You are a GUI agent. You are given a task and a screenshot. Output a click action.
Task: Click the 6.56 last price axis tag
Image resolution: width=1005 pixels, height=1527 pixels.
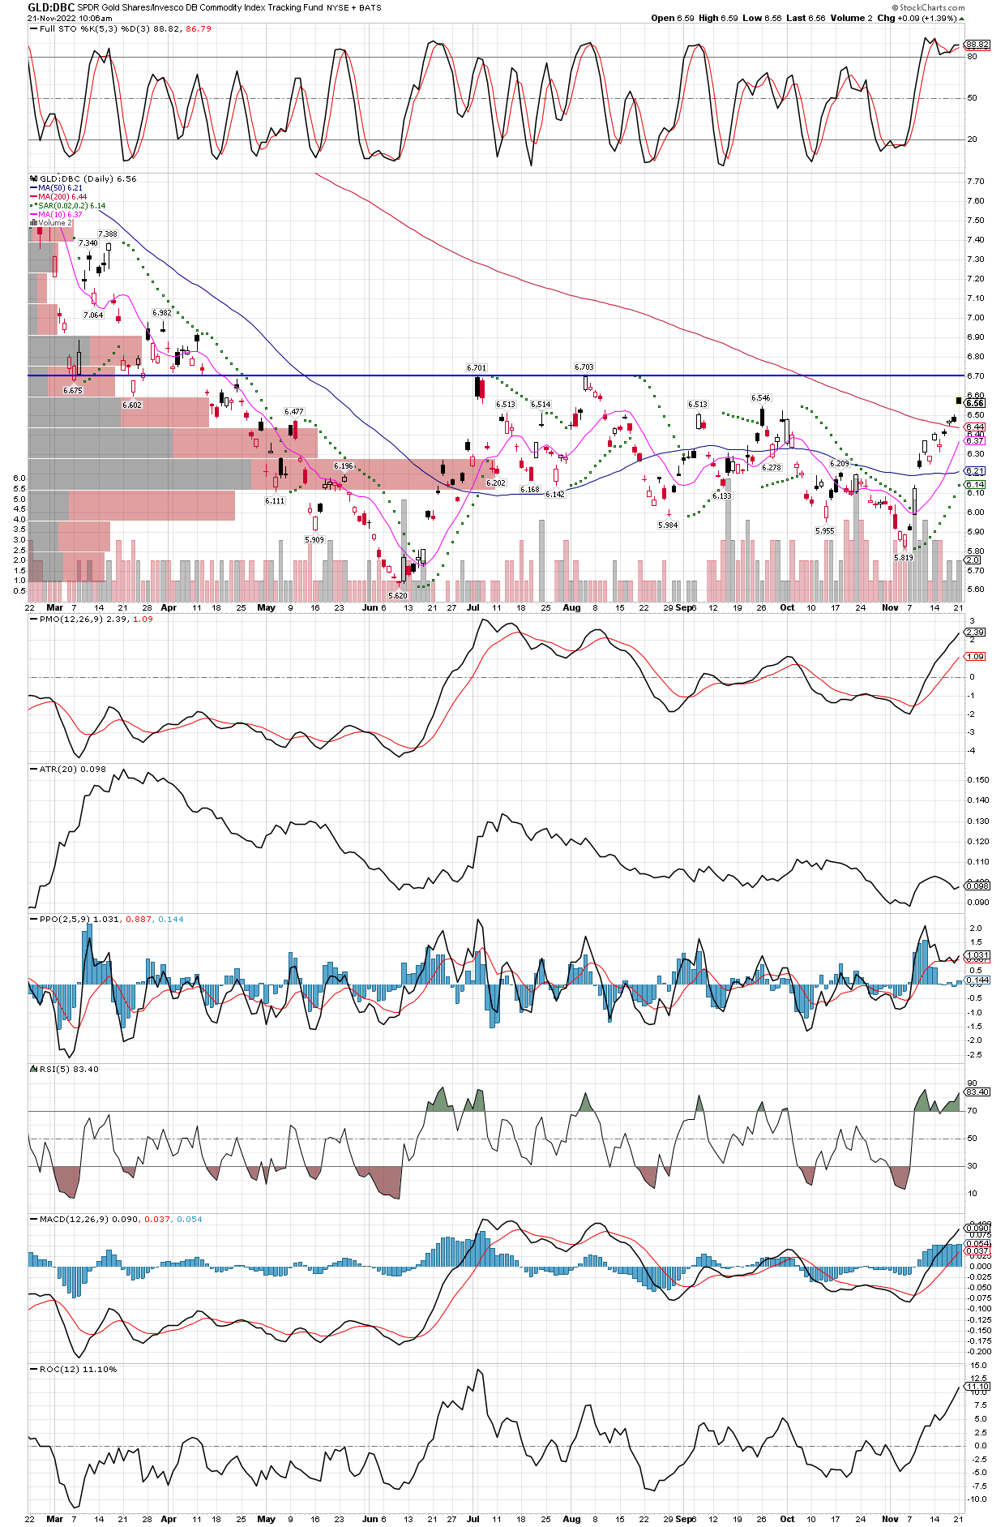tap(975, 403)
